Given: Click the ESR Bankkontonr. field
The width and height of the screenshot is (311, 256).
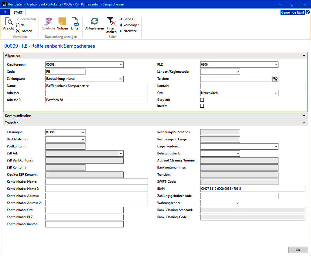Looking at the screenshot, I should point(84,161).
